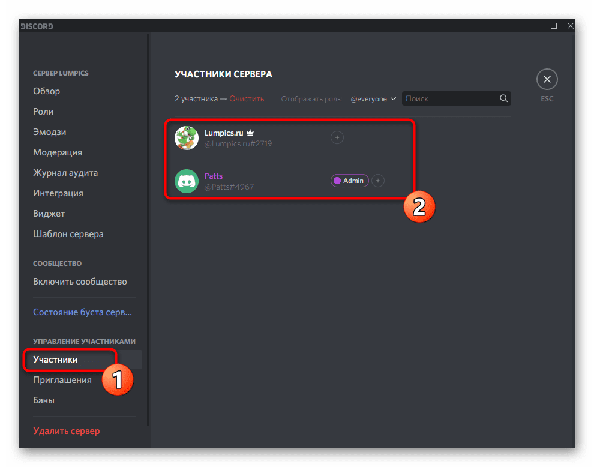
Task: Add role to Lumpics.ru with plus icon
Action: [337, 137]
